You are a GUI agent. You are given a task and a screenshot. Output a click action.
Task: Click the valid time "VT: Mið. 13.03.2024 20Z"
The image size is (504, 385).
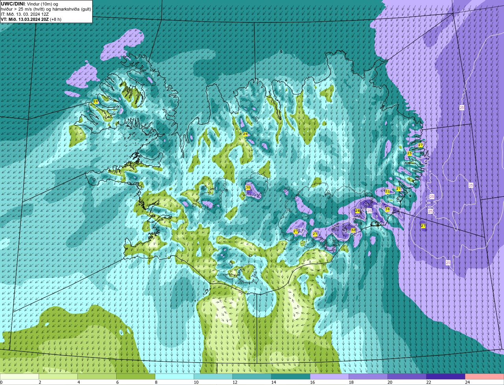point(25,19)
